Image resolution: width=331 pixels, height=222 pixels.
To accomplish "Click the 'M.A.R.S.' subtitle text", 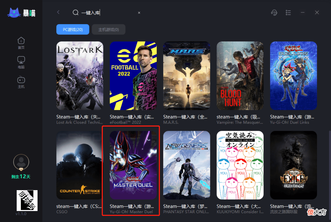I will 171,122.
